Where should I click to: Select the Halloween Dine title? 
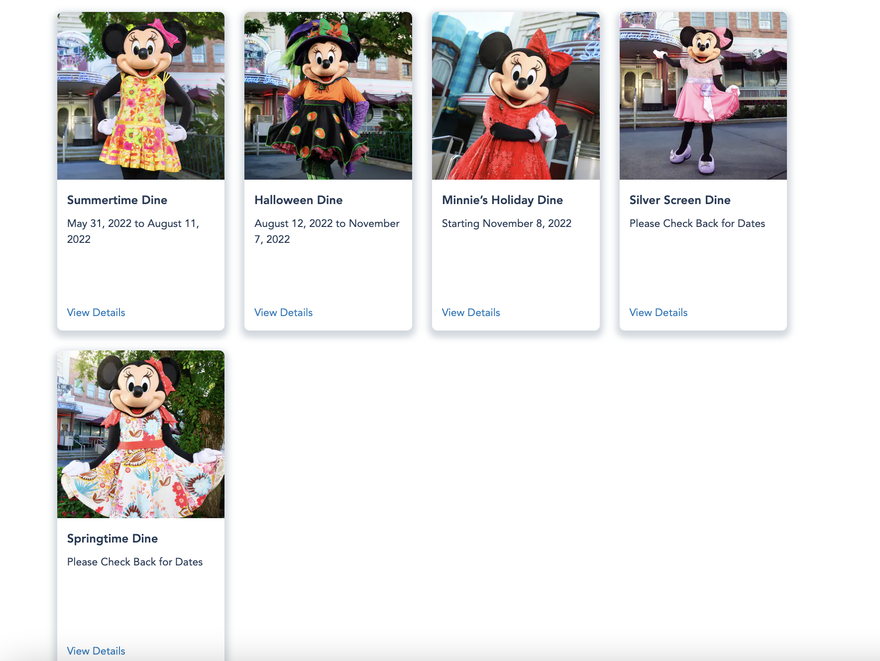[x=299, y=200]
